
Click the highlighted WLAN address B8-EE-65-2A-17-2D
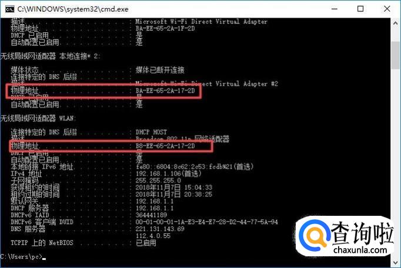click(x=165, y=146)
